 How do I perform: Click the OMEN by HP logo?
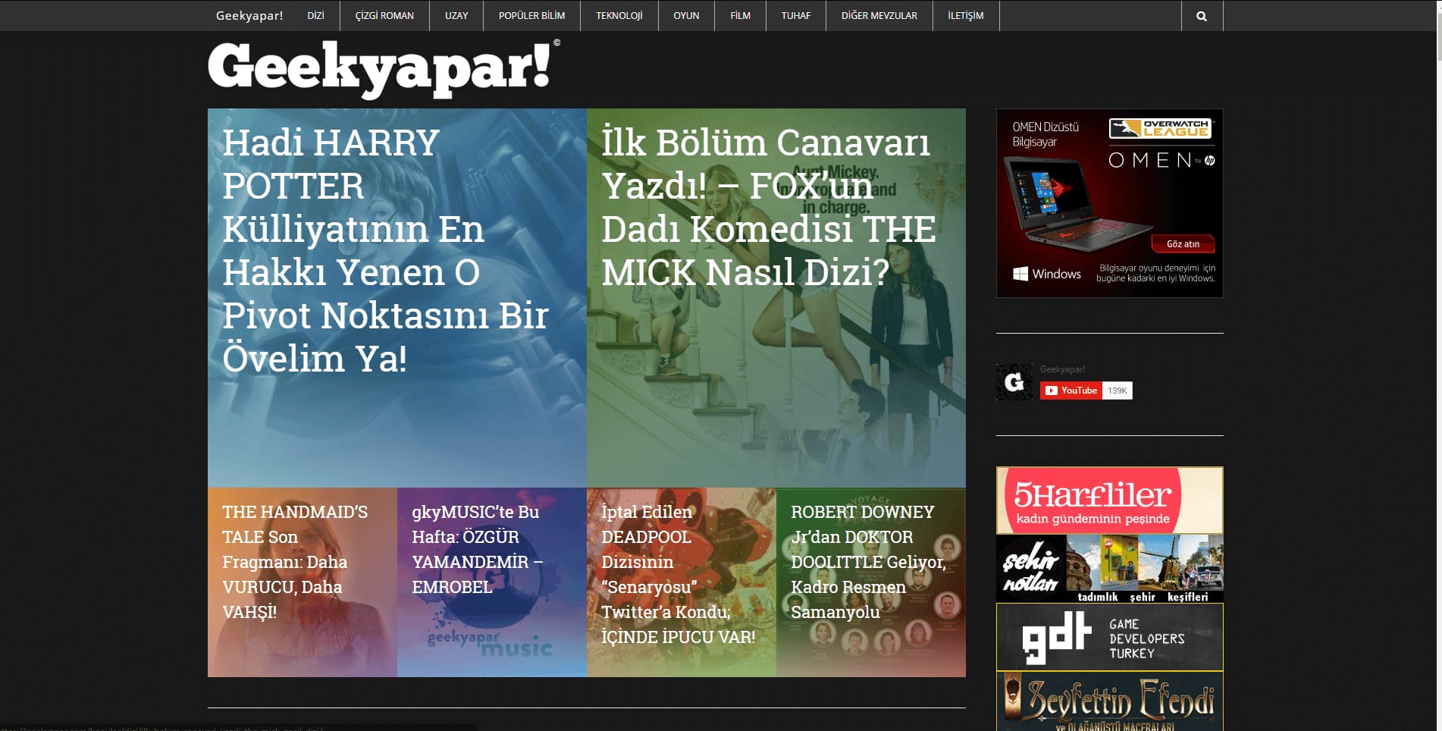tap(1161, 160)
